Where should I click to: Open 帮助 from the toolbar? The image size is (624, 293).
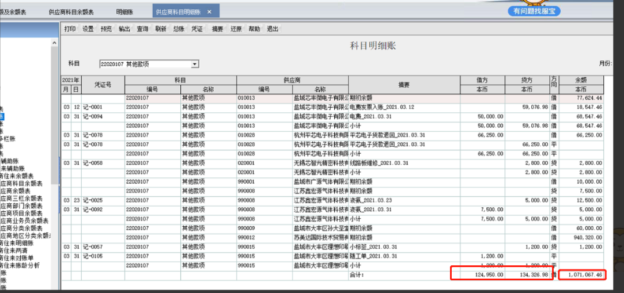254,29
